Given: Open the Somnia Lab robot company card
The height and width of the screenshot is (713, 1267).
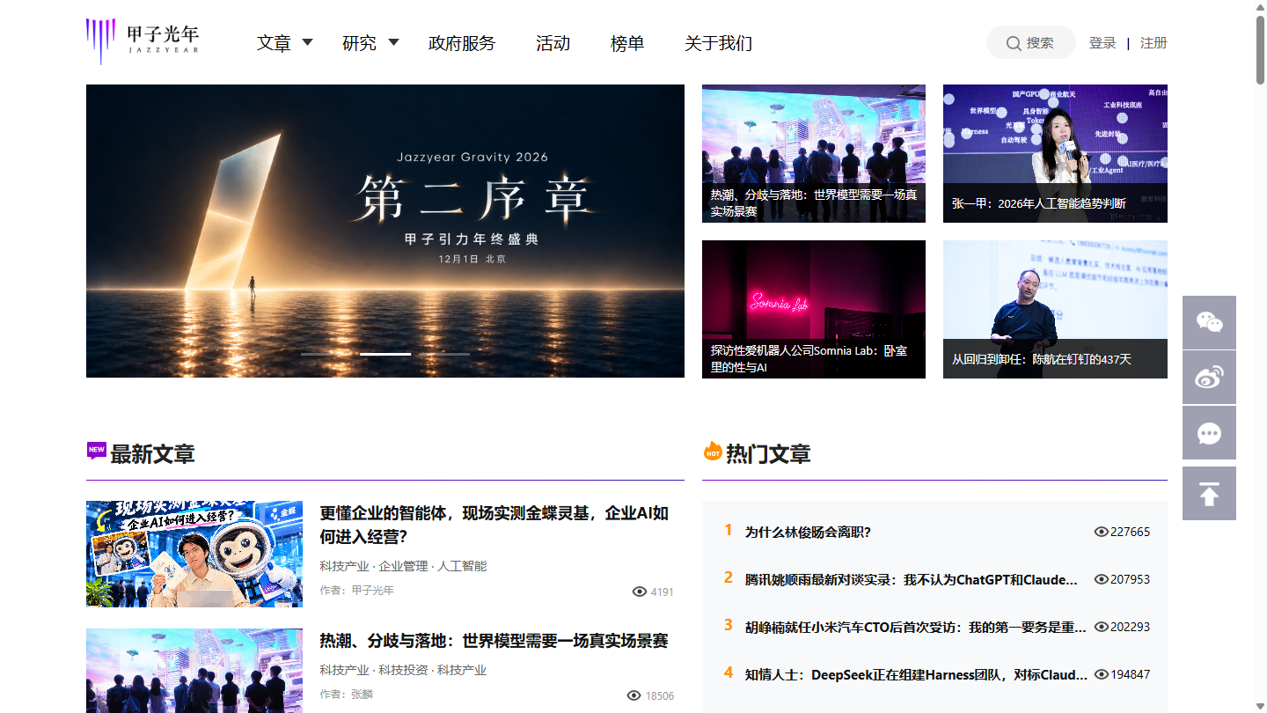Looking at the screenshot, I should click(814, 309).
